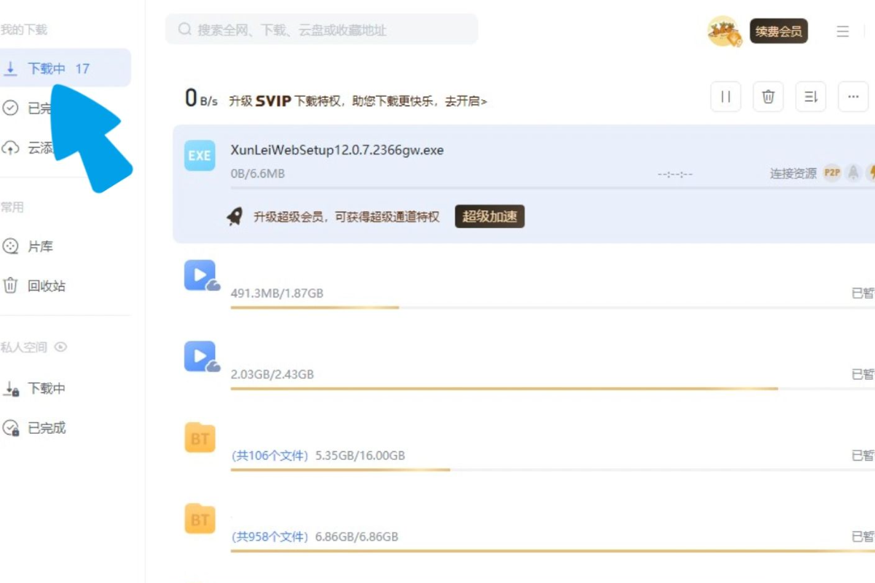
Task: Click the P2P acceleration badge
Action: click(832, 173)
